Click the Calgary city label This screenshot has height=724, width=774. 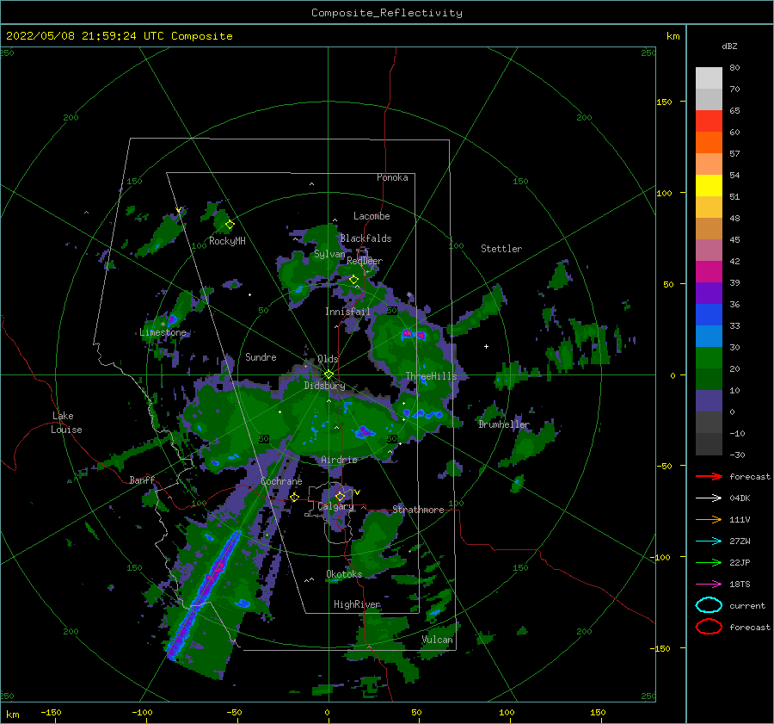[x=335, y=506]
